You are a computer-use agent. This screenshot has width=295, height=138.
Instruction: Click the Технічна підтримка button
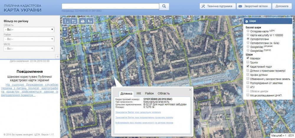click(x=217, y=6)
